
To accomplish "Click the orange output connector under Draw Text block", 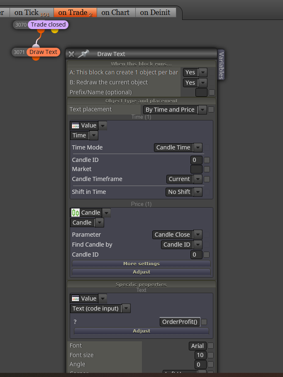I will (x=36, y=58).
